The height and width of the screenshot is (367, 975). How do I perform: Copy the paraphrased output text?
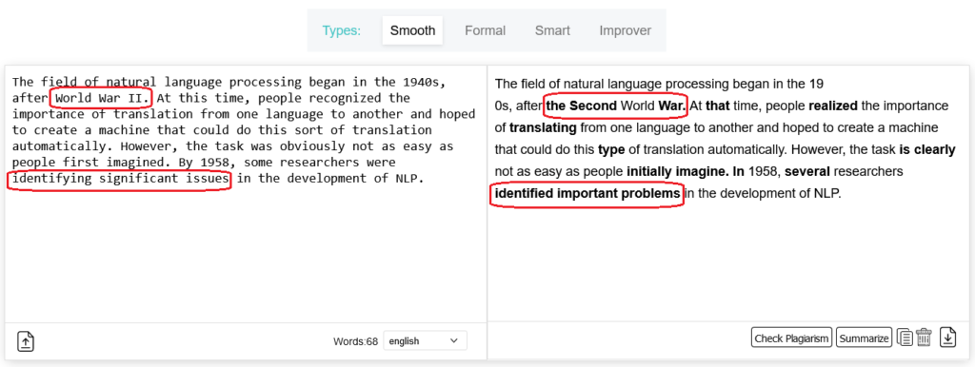pyautogui.click(x=905, y=338)
